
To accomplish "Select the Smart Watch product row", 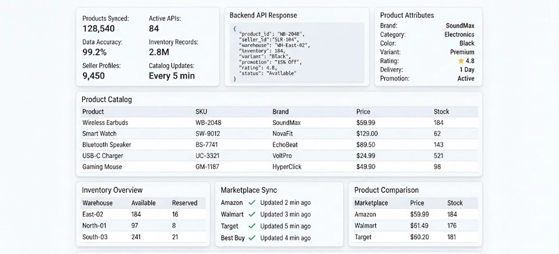I will 279,134.
